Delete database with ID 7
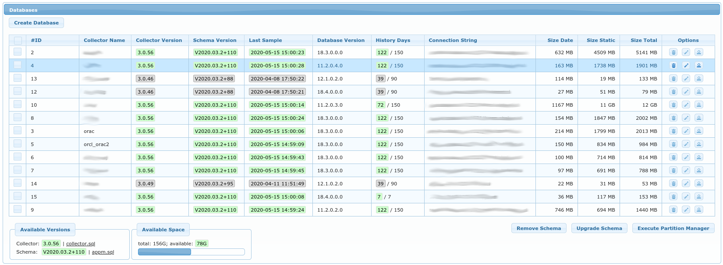Screen dimensions: 723x265 (x=673, y=171)
